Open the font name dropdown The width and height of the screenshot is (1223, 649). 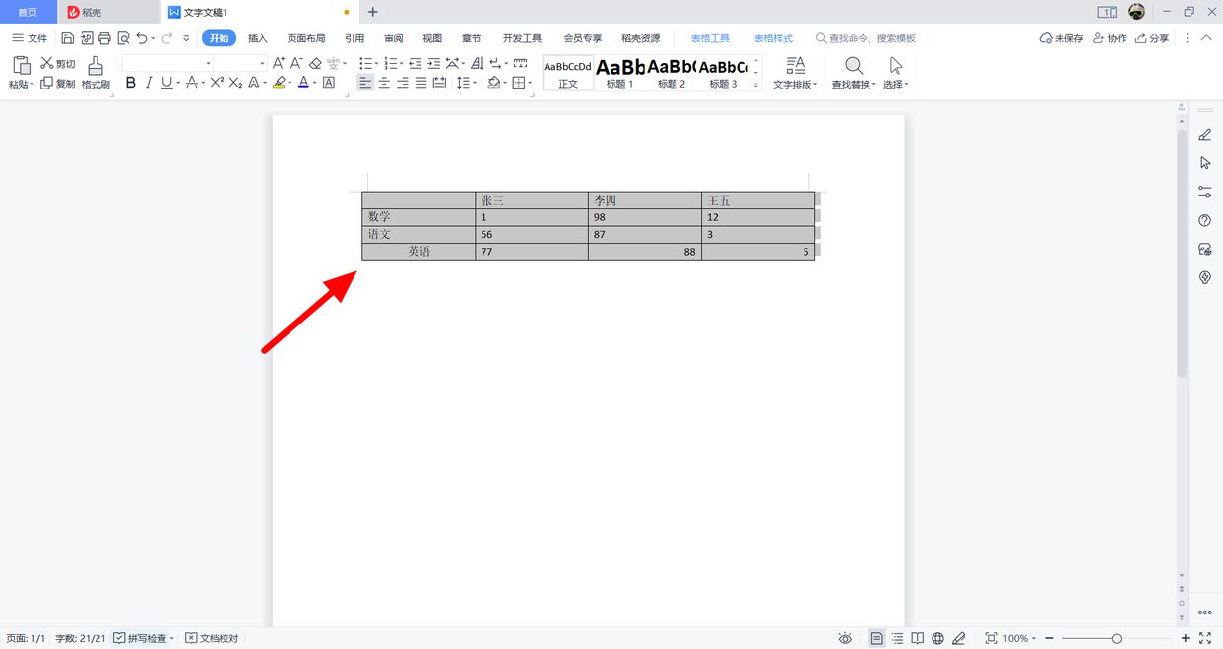(x=208, y=63)
